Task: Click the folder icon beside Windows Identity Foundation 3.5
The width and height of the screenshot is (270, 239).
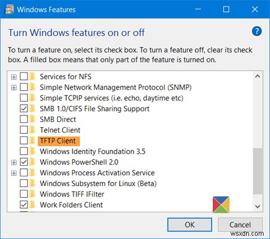Action: 32,151
